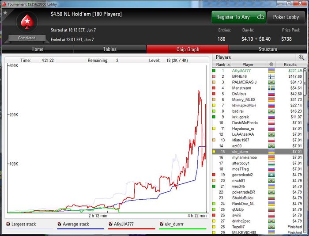Screen dimensions: 309x236
Task: Click the Hungary flag in afterbboy1 row
Action: 271,163
